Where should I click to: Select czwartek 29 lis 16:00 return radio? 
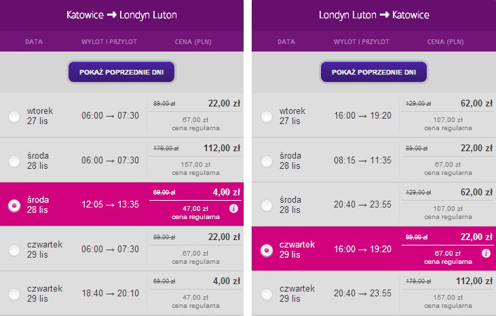click(267, 250)
